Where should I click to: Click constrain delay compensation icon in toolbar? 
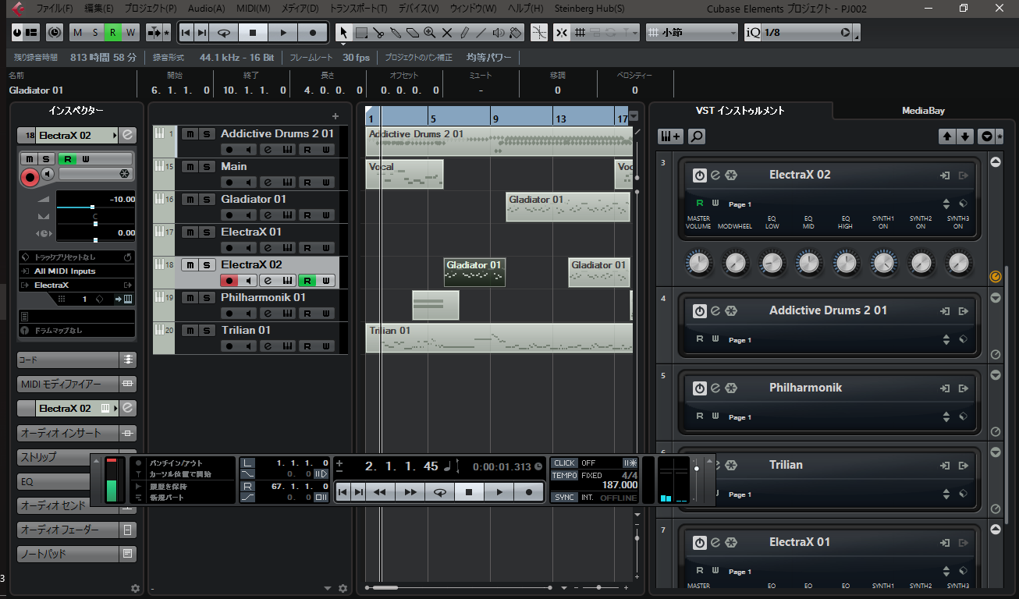[54, 33]
